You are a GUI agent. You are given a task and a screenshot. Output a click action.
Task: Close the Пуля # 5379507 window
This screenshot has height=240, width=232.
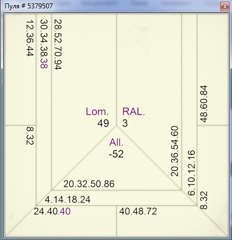pyautogui.click(x=225, y=7)
